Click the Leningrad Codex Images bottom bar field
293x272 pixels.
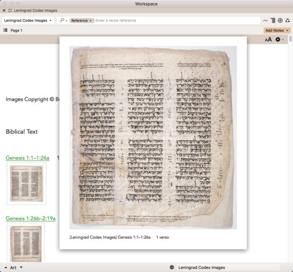[228, 268]
